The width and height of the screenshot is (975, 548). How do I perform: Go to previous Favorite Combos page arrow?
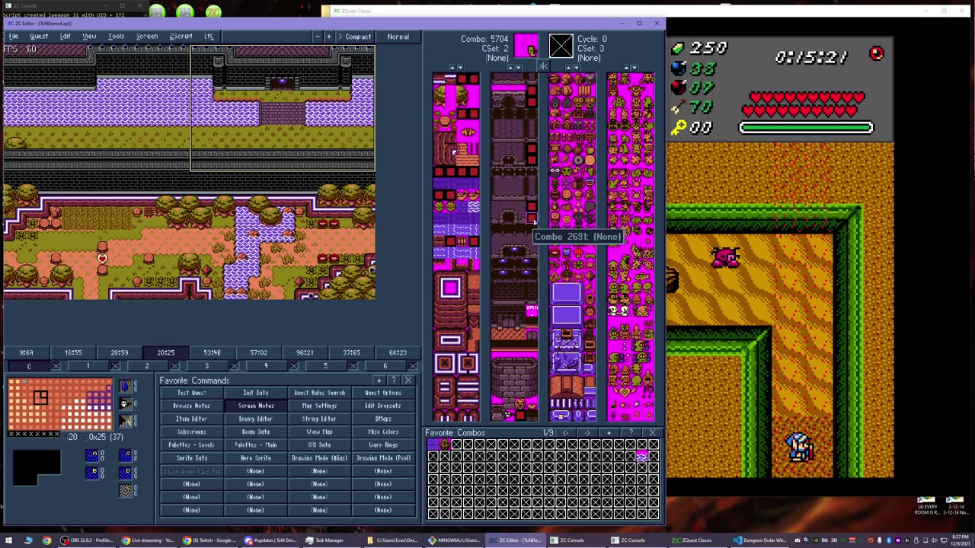pyautogui.click(x=565, y=433)
